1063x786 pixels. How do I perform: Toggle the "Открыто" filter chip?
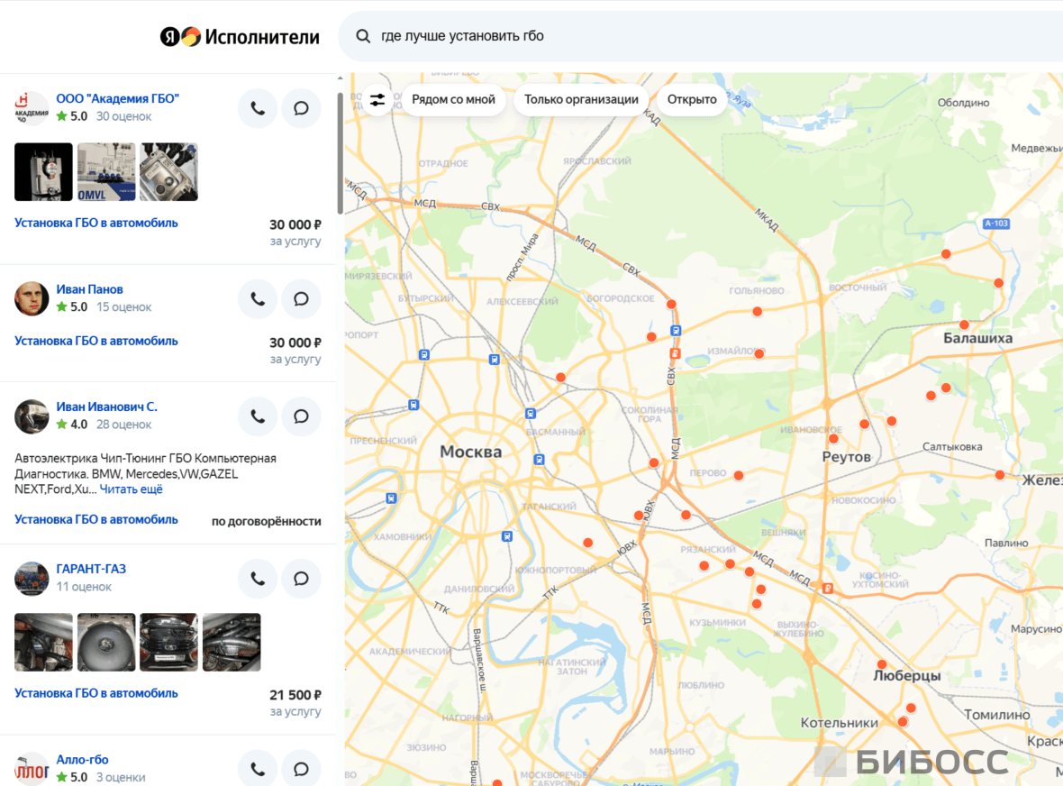point(692,100)
